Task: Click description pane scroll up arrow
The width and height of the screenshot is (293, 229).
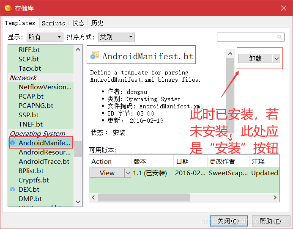Action: (230, 54)
